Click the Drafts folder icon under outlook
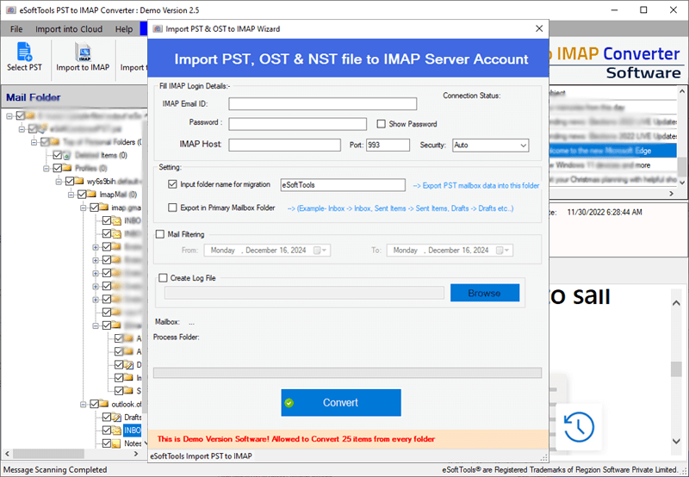Viewport: 689px width, 477px height. pos(116,417)
